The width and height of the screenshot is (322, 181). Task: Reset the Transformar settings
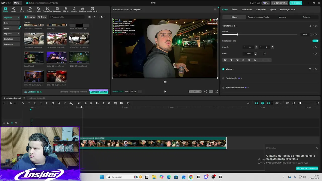(310, 26)
